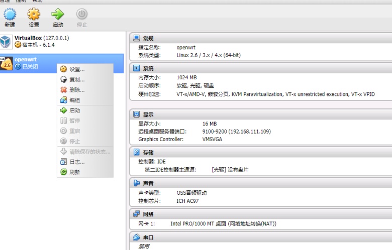392x250 pixels.
Task: Click the 新建 toolbar icon
Action: point(10,14)
